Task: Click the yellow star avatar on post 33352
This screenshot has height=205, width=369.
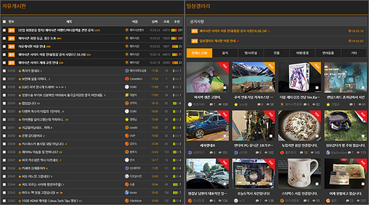Action: point(127,119)
